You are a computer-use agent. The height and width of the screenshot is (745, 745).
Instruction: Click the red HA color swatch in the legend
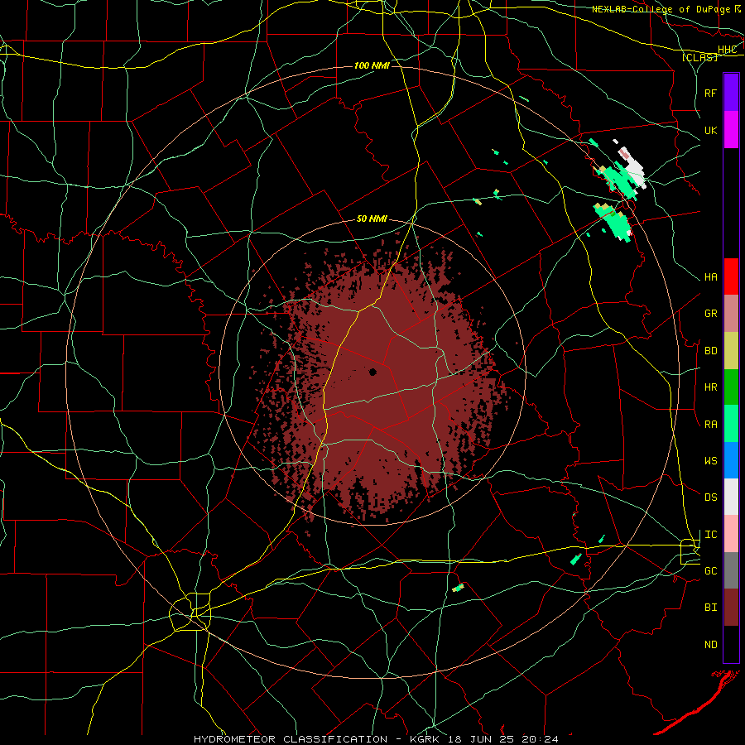coord(731,276)
